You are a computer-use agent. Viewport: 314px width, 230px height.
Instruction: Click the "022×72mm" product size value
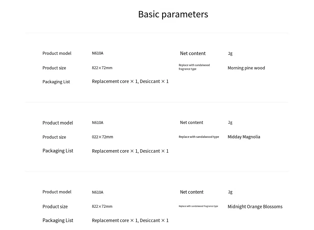click(102, 137)
